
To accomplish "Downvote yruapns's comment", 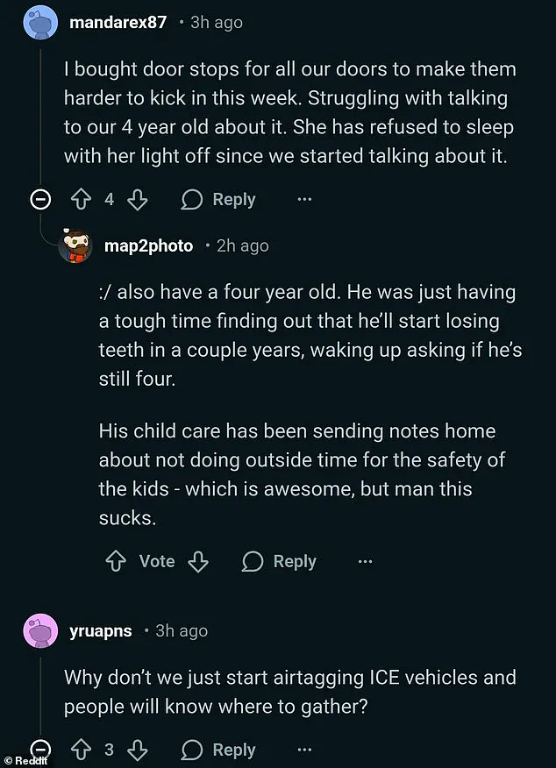I will [x=138, y=750].
